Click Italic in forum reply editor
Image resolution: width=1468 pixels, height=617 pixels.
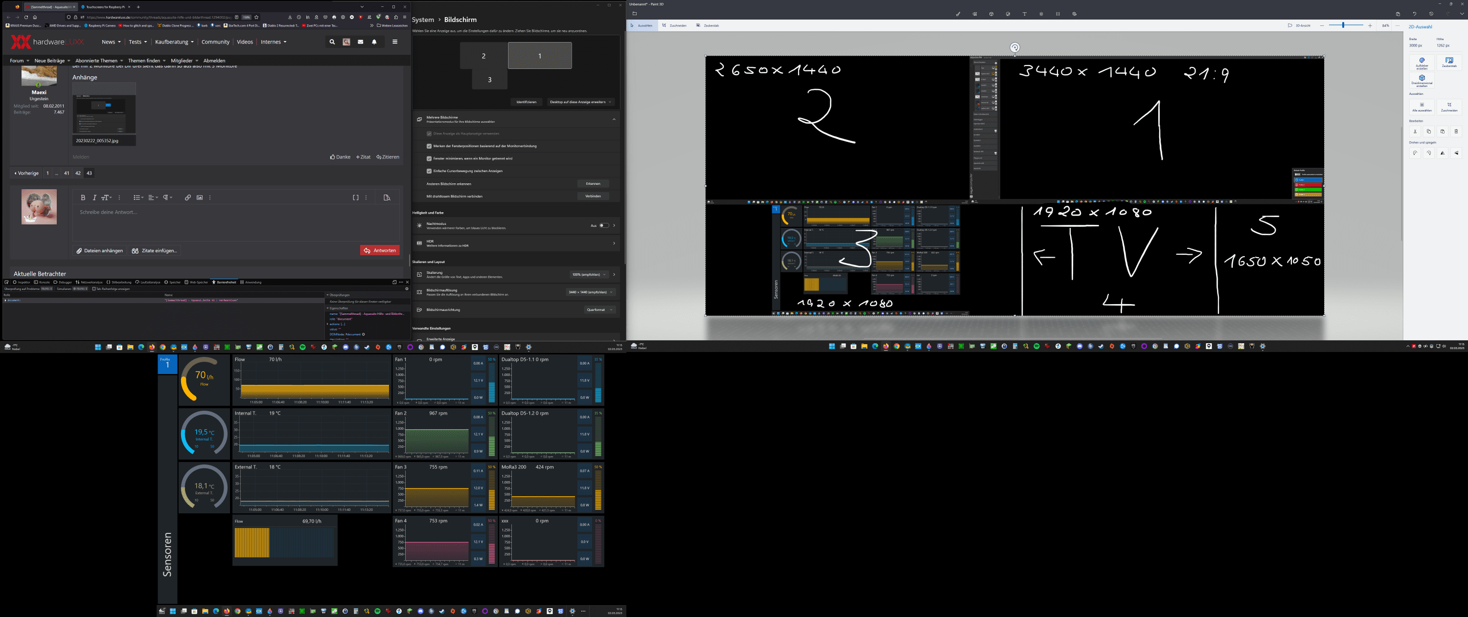[x=94, y=198]
